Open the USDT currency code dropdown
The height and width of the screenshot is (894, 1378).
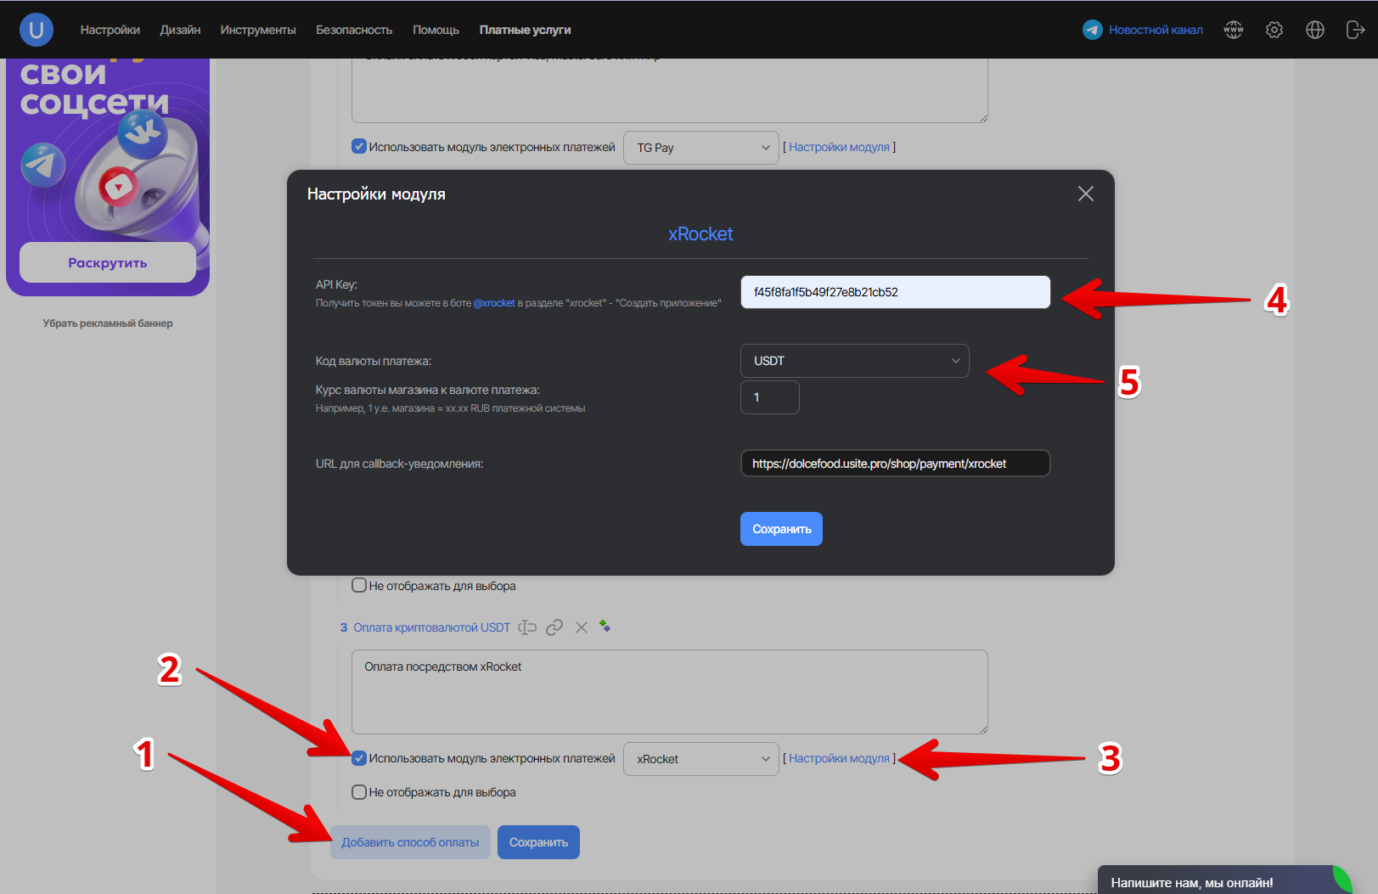[x=854, y=361]
